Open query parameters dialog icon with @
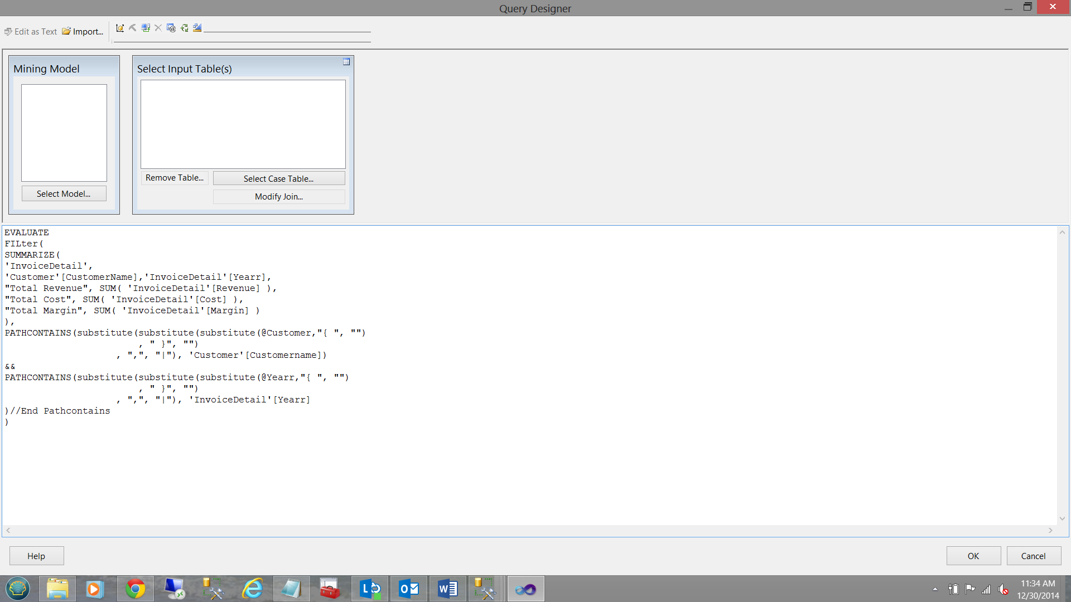The width and height of the screenshot is (1071, 602). coord(171,28)
